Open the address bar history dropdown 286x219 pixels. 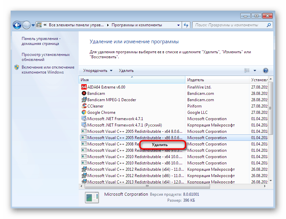coord(178,25)
